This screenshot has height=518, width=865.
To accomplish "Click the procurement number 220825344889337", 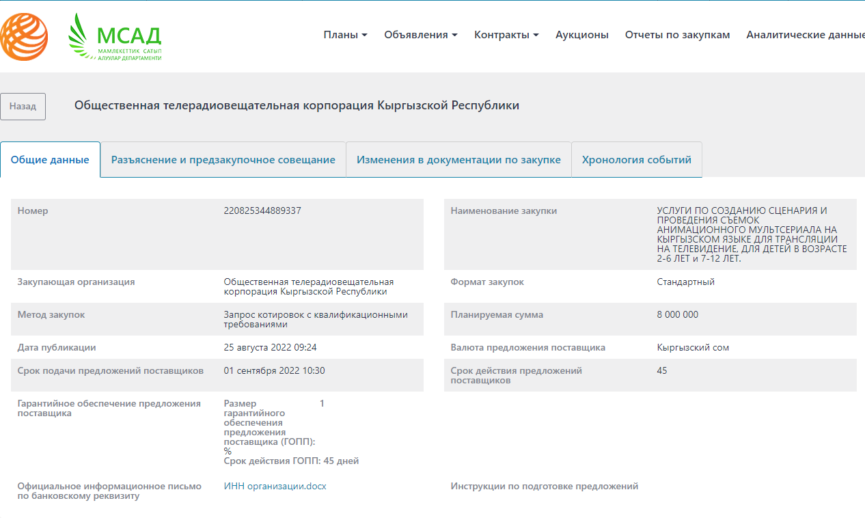I will coord(262,211).
